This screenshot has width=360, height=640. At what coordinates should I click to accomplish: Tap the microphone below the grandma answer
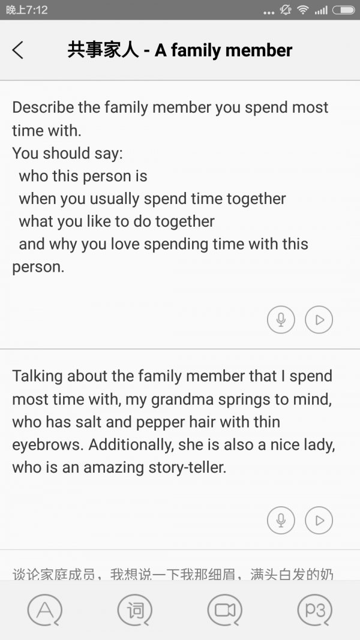coord(281,520)
